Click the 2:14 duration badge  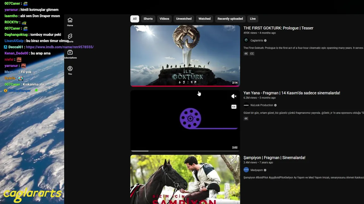pyautogui.click(x=235, y=83)
